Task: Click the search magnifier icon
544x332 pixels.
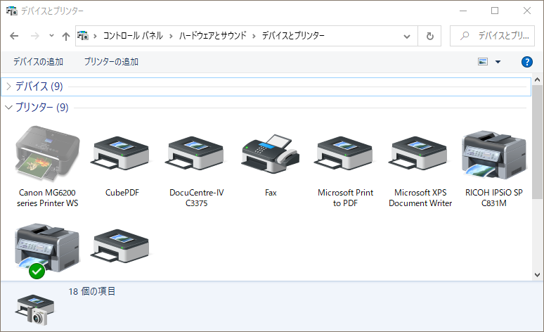Action: [x=465, y=35]
